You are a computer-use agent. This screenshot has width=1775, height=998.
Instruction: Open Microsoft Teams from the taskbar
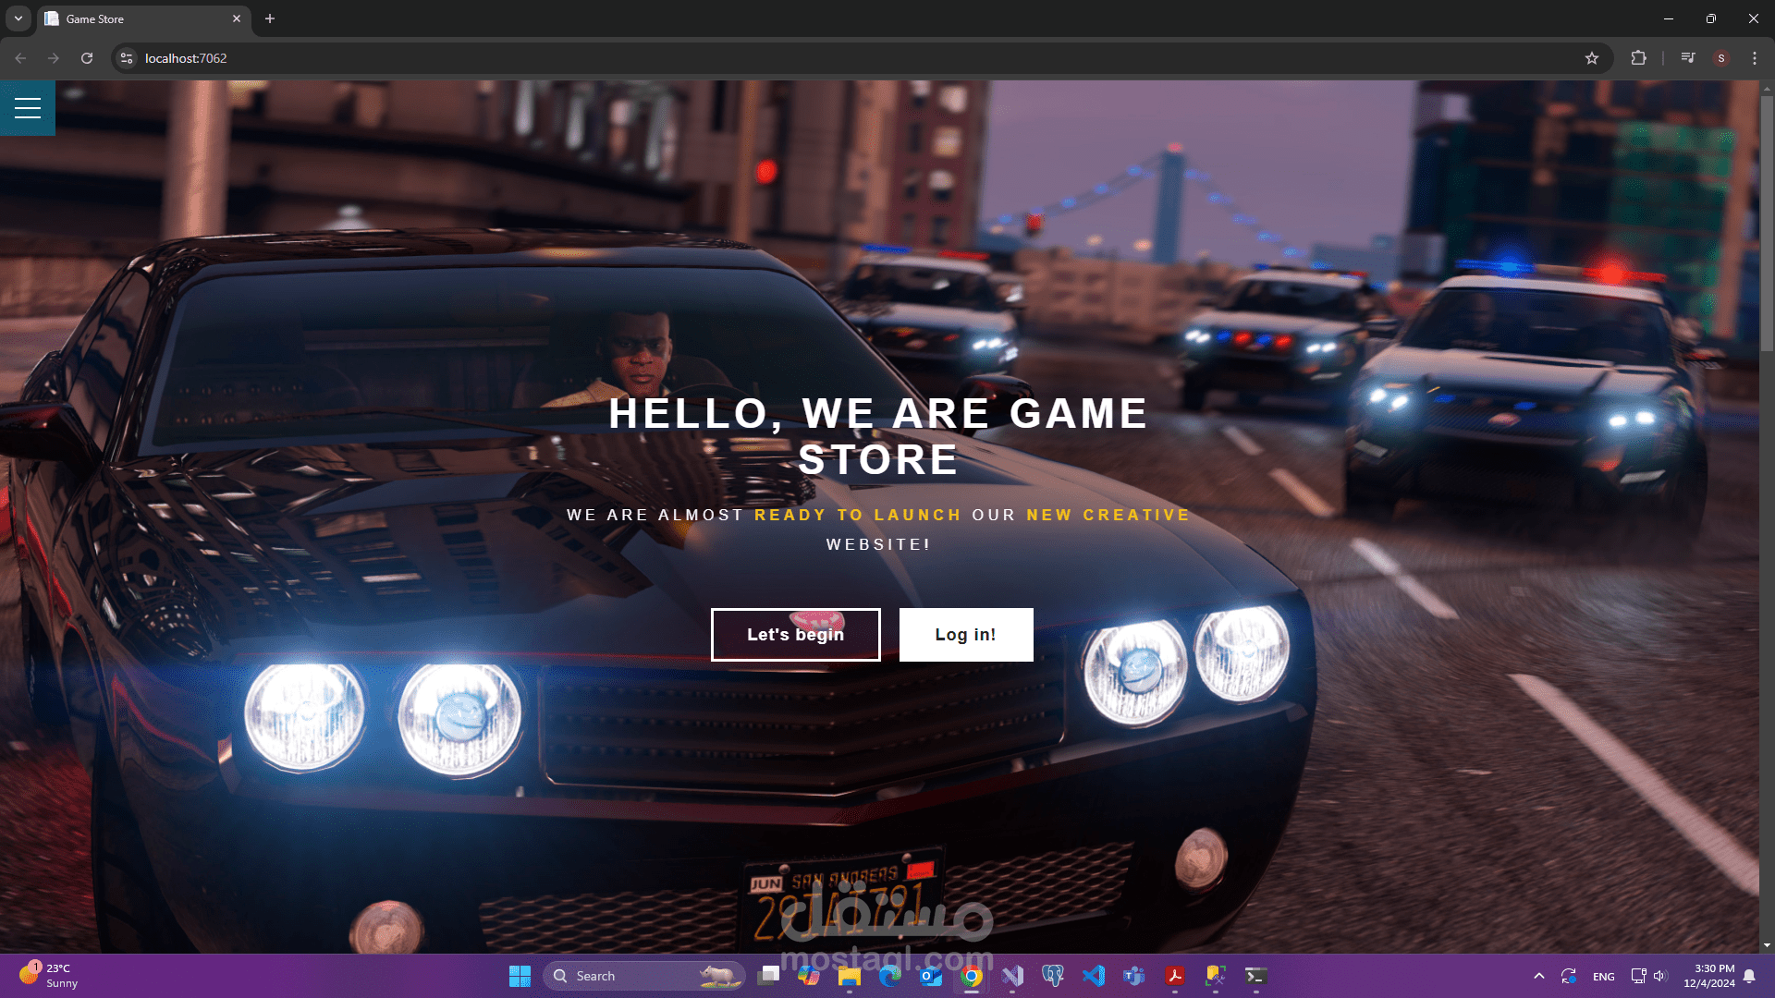tap(1134, 976)
